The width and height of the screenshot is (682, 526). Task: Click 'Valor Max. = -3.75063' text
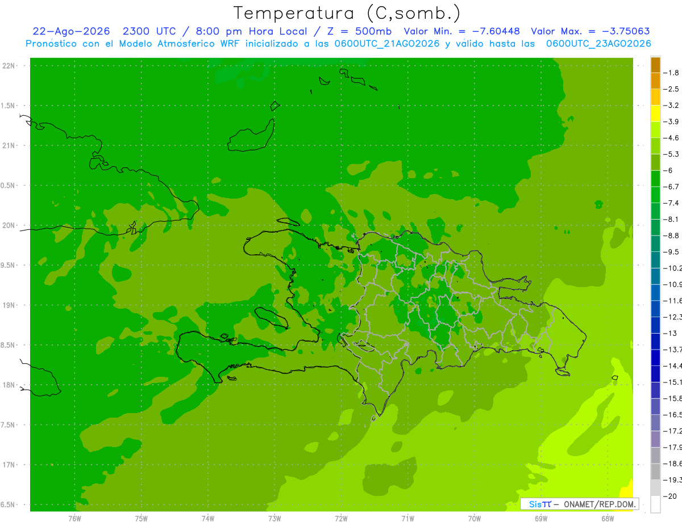[x=590, y=31]
